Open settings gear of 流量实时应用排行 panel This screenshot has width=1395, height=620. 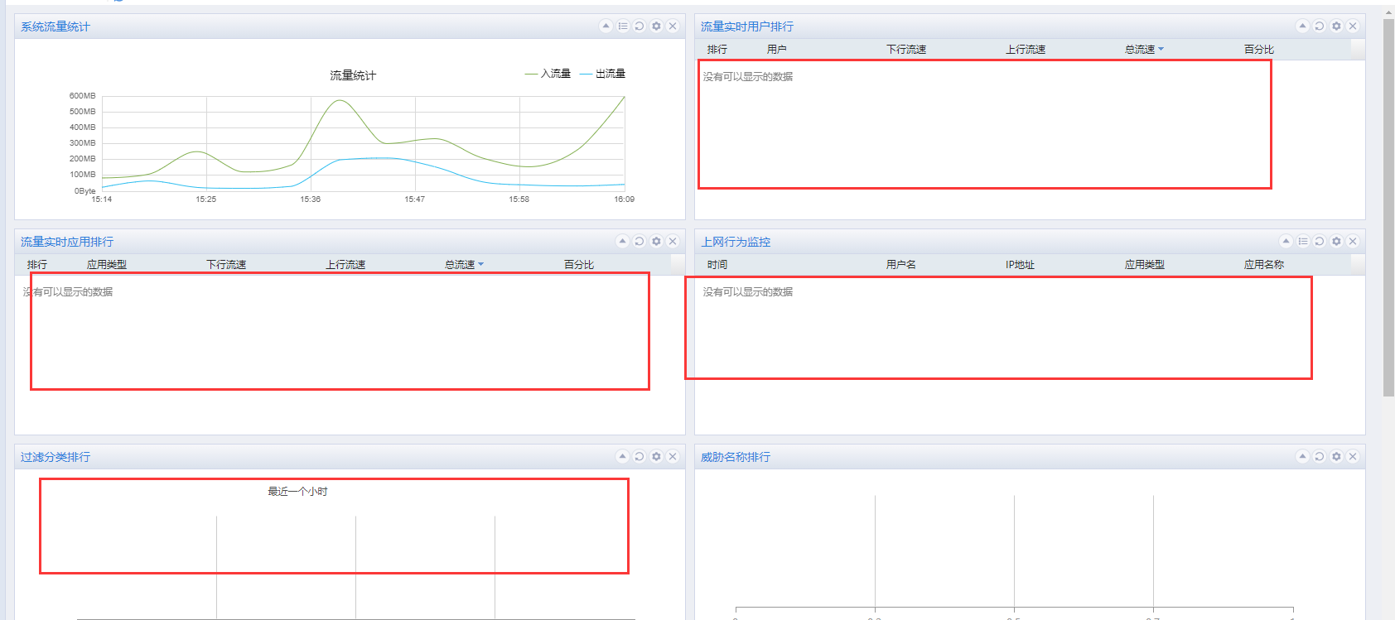pos(656,242)
